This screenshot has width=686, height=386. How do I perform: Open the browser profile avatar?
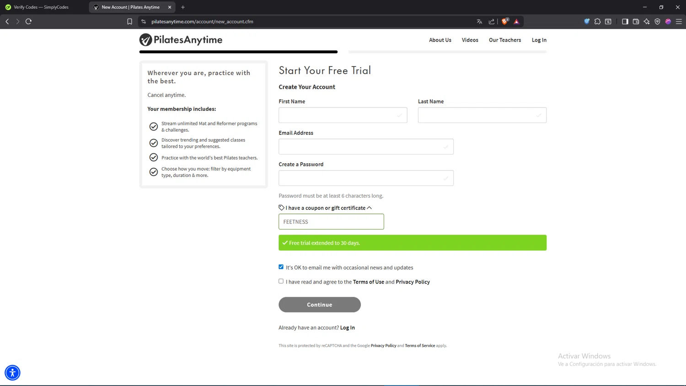point(668,21)
